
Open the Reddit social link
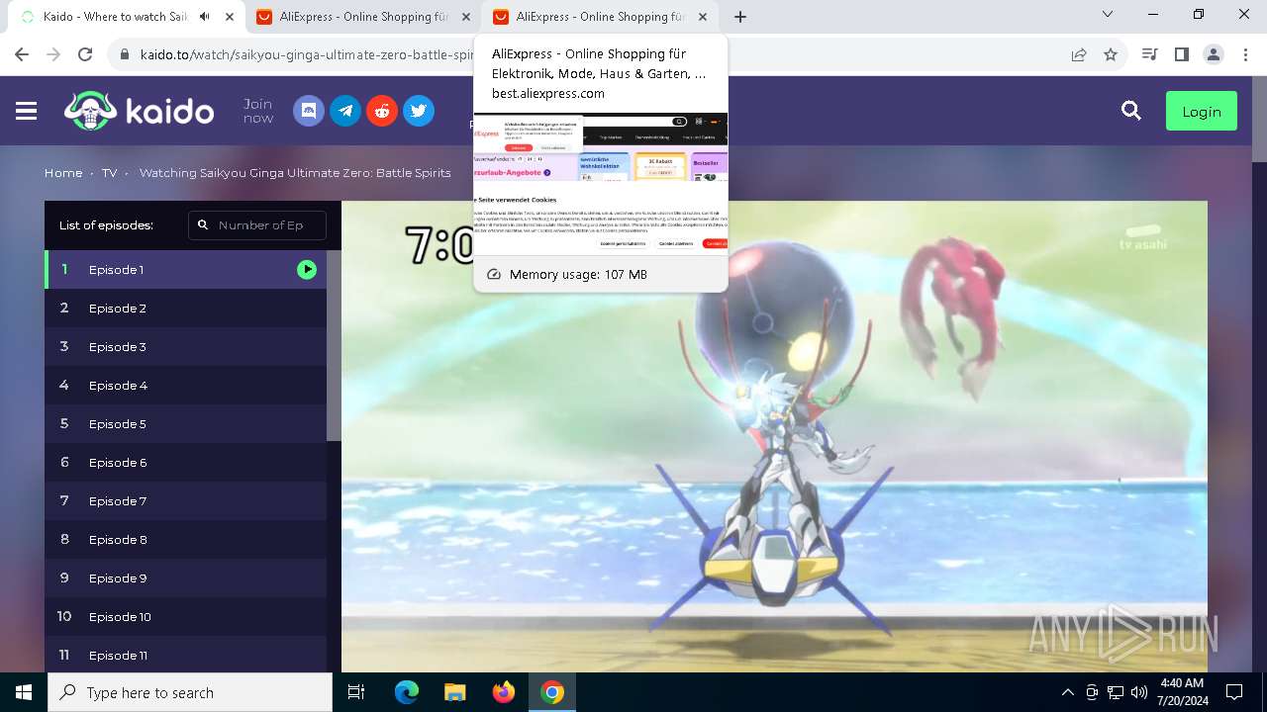coord(382,111)
